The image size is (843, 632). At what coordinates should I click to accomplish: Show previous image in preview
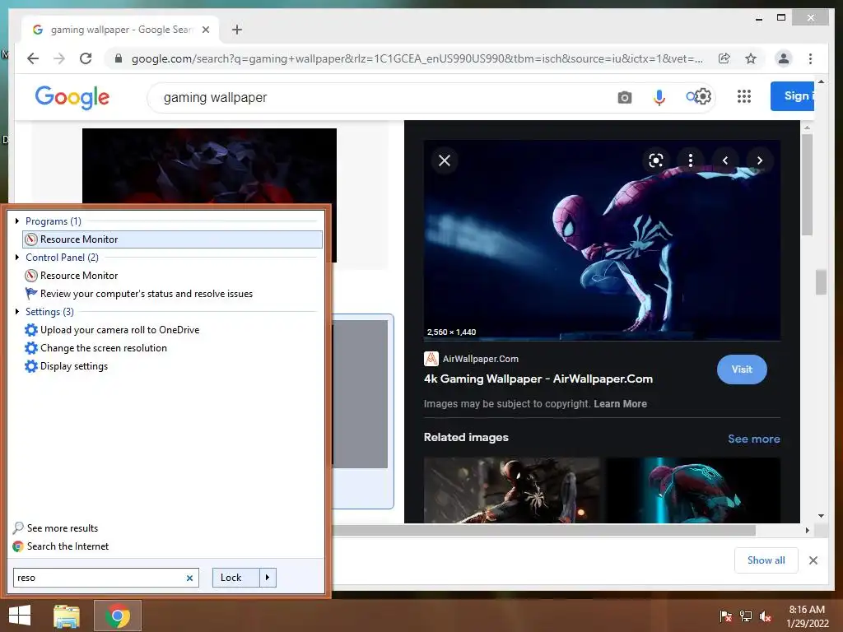[724, 160]
